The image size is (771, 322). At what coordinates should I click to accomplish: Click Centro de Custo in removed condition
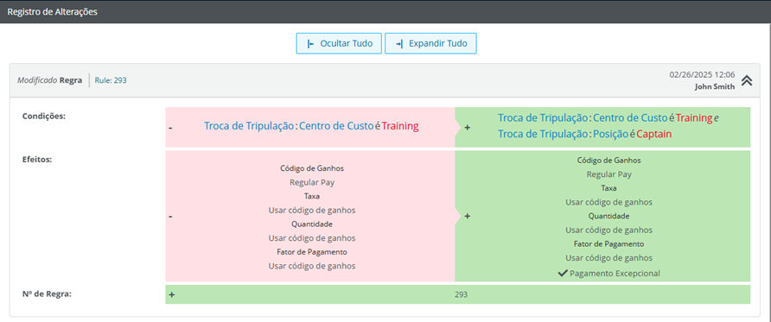click(x=336, y=126)
